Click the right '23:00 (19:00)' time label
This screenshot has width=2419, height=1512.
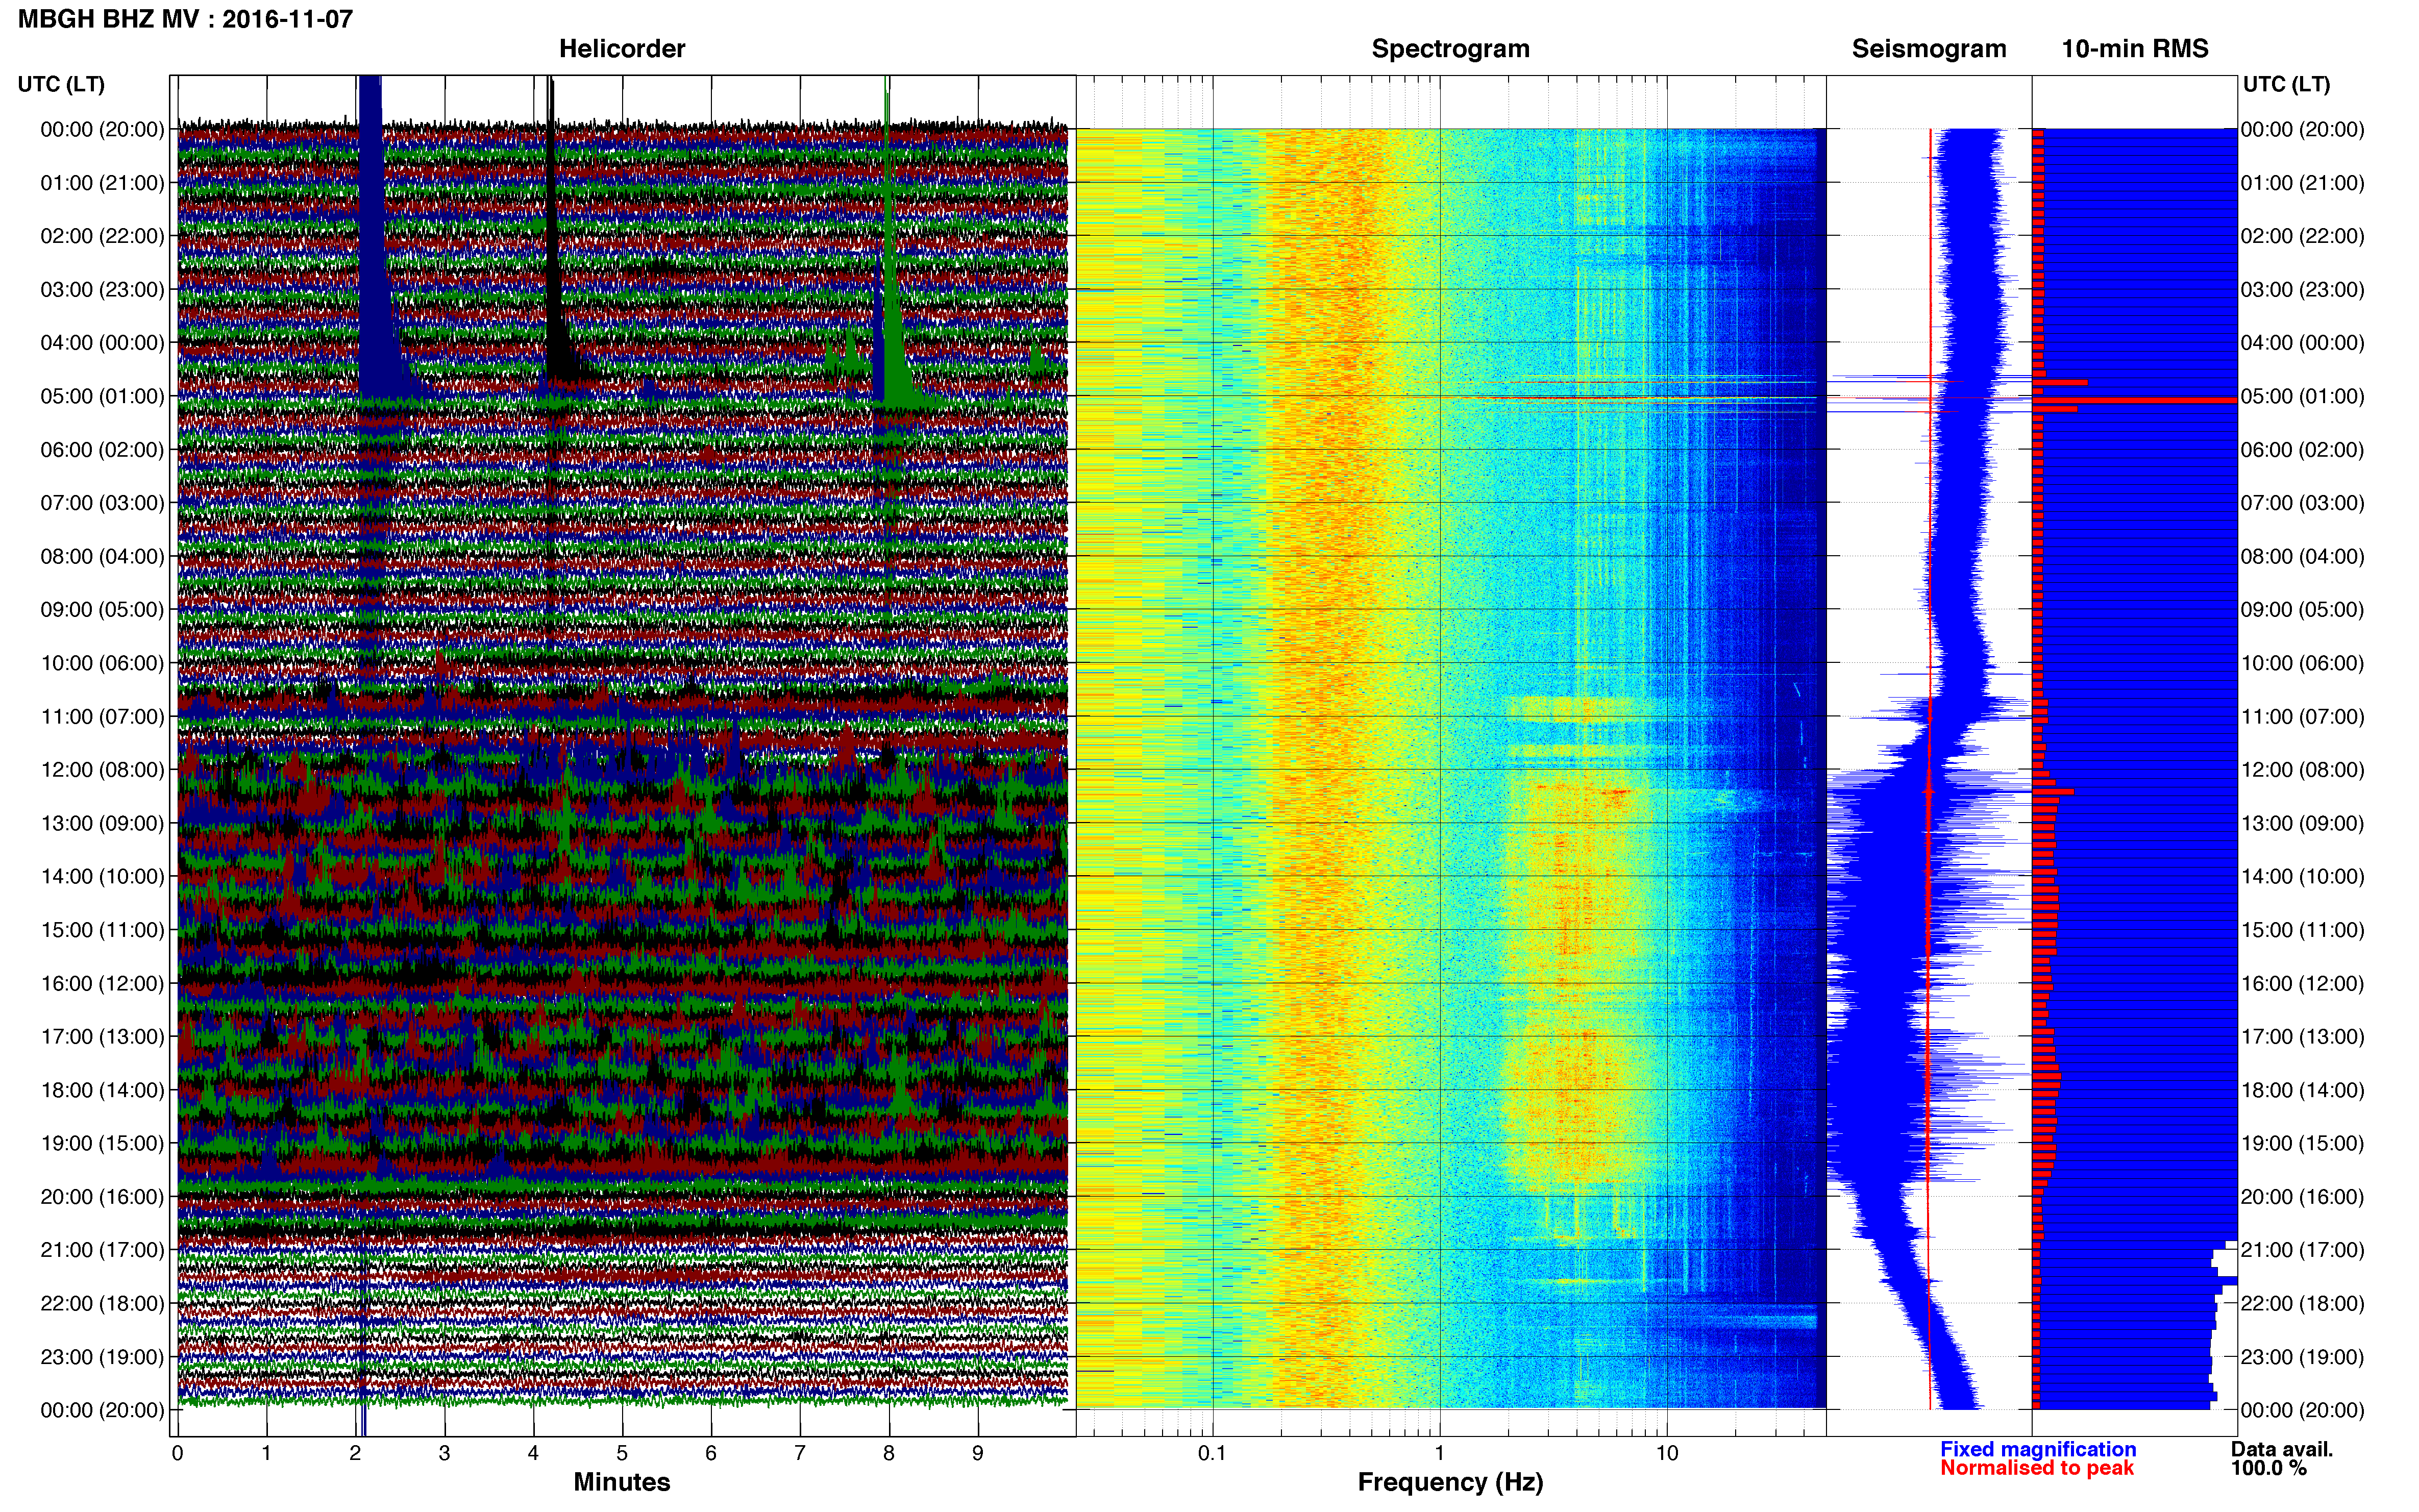click(2302, 1357)
